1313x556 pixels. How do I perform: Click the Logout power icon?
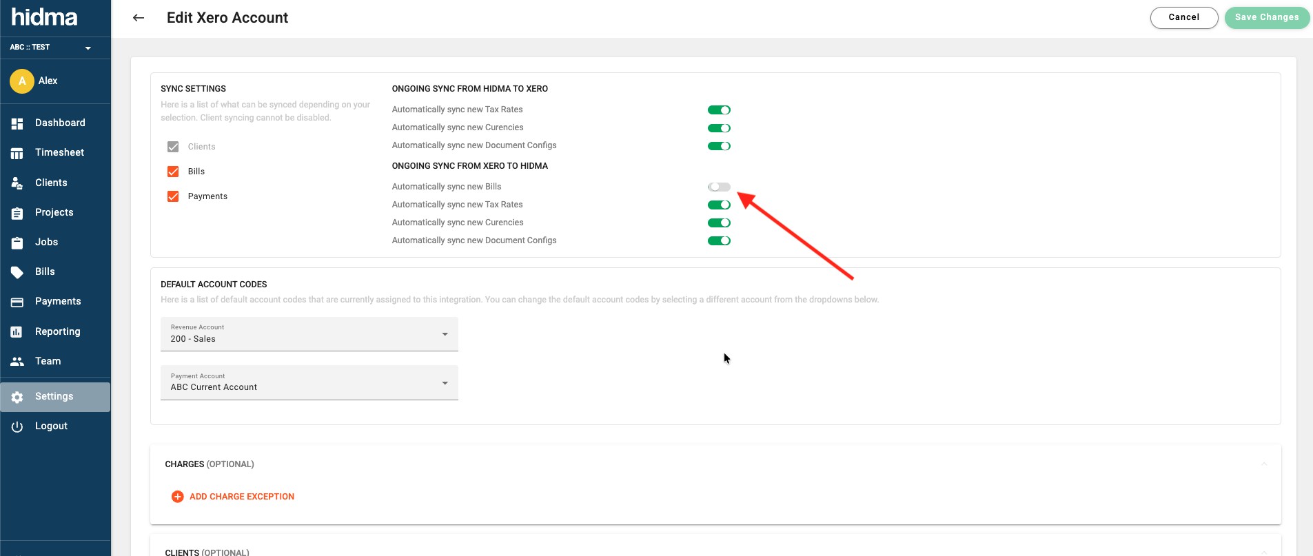pyautogui.click(x=17, y=426)
